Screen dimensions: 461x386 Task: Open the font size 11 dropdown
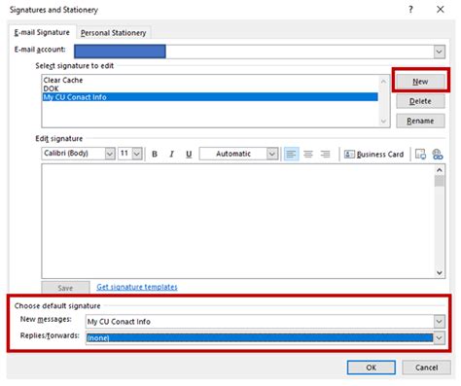coord(137,154)
